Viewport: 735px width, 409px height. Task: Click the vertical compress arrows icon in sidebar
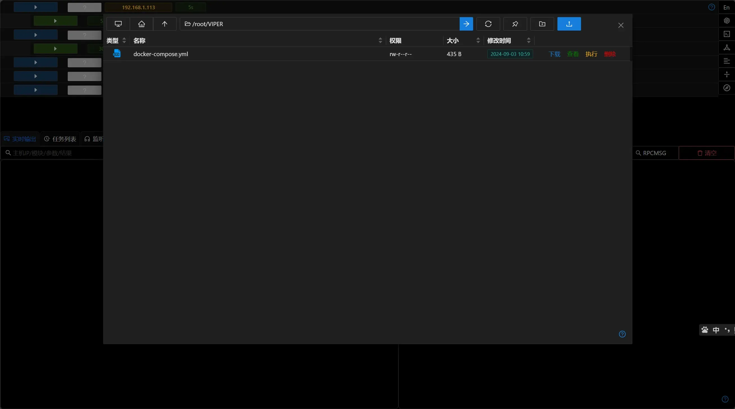pyautogui.click(x=727, y=74)
